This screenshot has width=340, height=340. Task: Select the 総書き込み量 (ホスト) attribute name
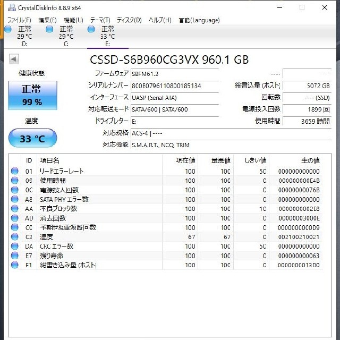tap(68, 265)
